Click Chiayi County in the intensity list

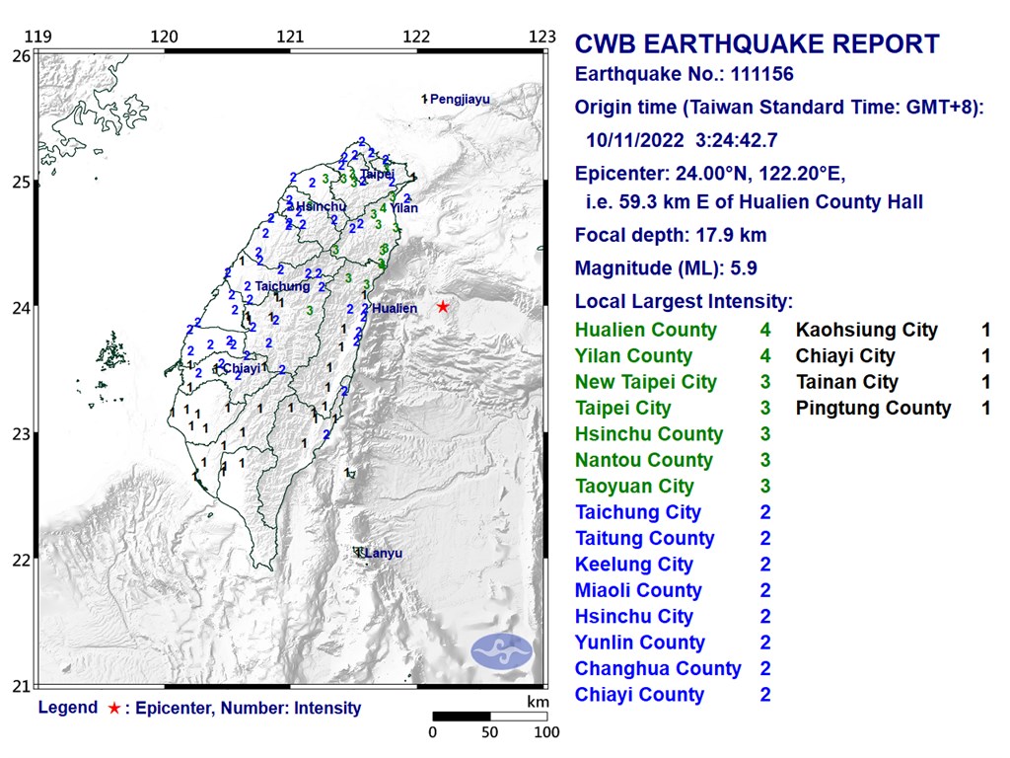point(671,695)
